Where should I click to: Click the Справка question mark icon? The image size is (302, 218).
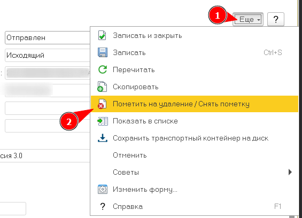coord(103,206)
